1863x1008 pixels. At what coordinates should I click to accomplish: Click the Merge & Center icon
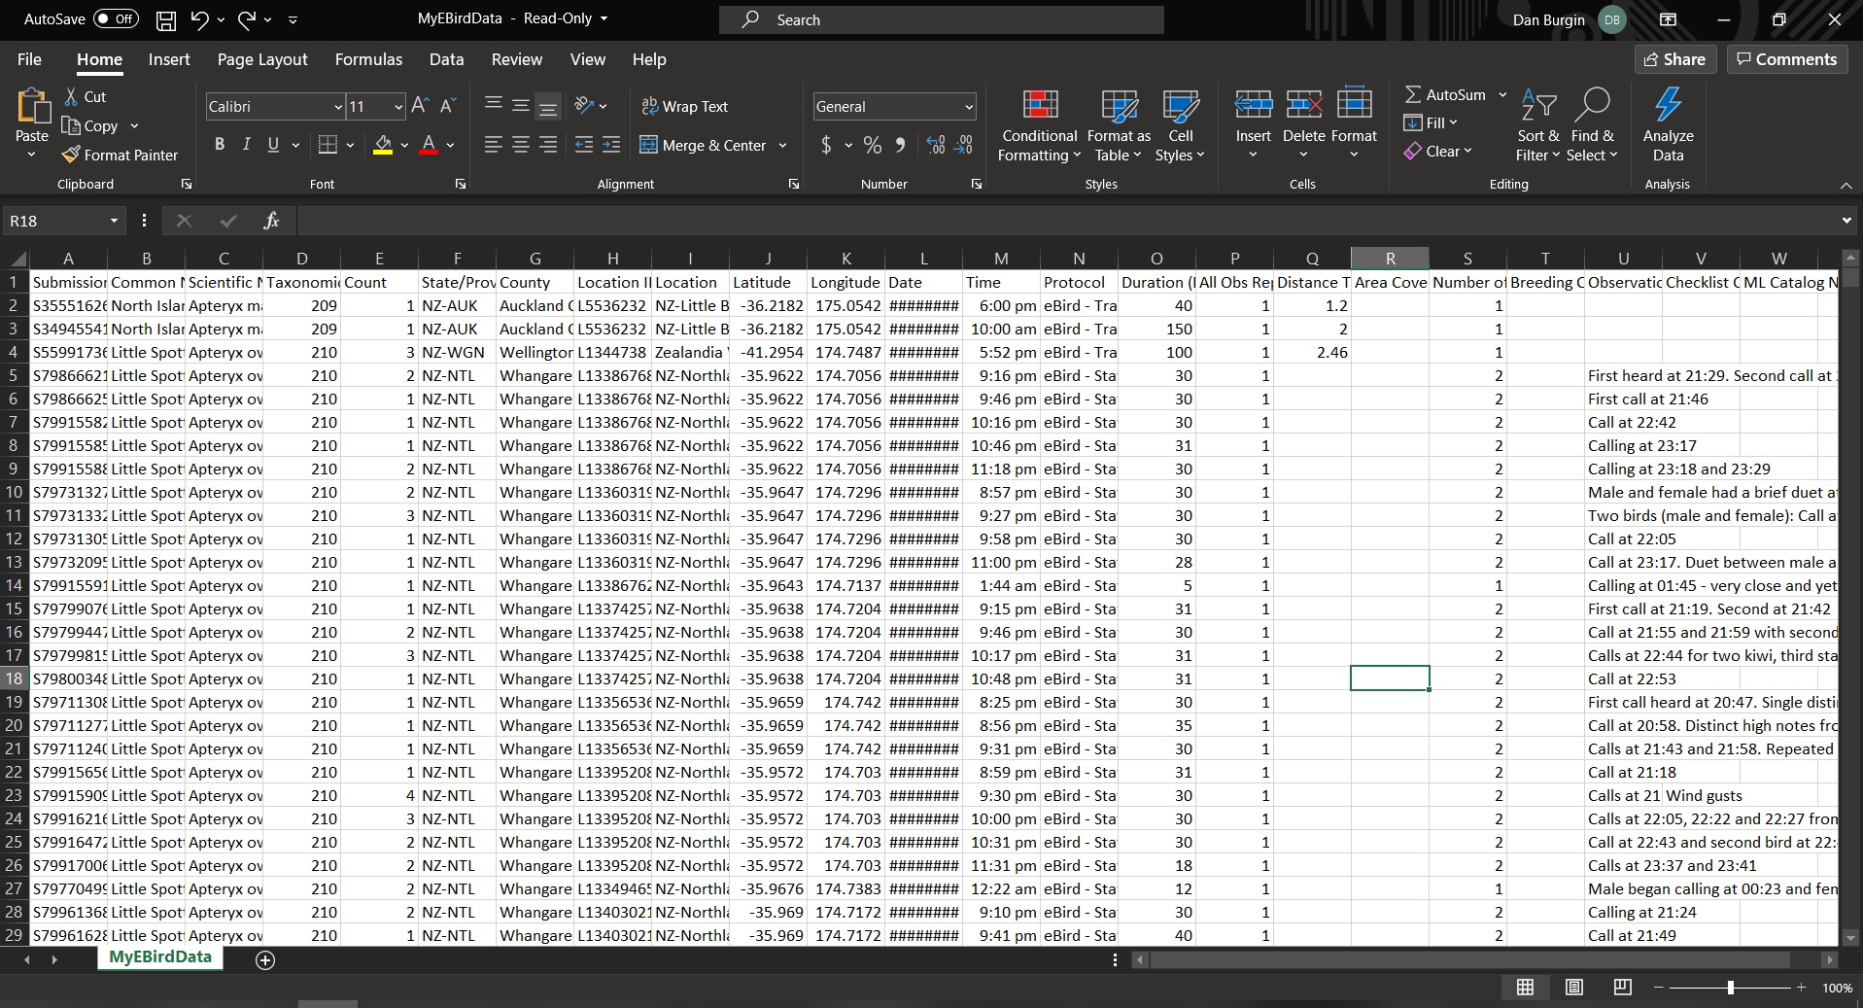(x=648, y=145)
